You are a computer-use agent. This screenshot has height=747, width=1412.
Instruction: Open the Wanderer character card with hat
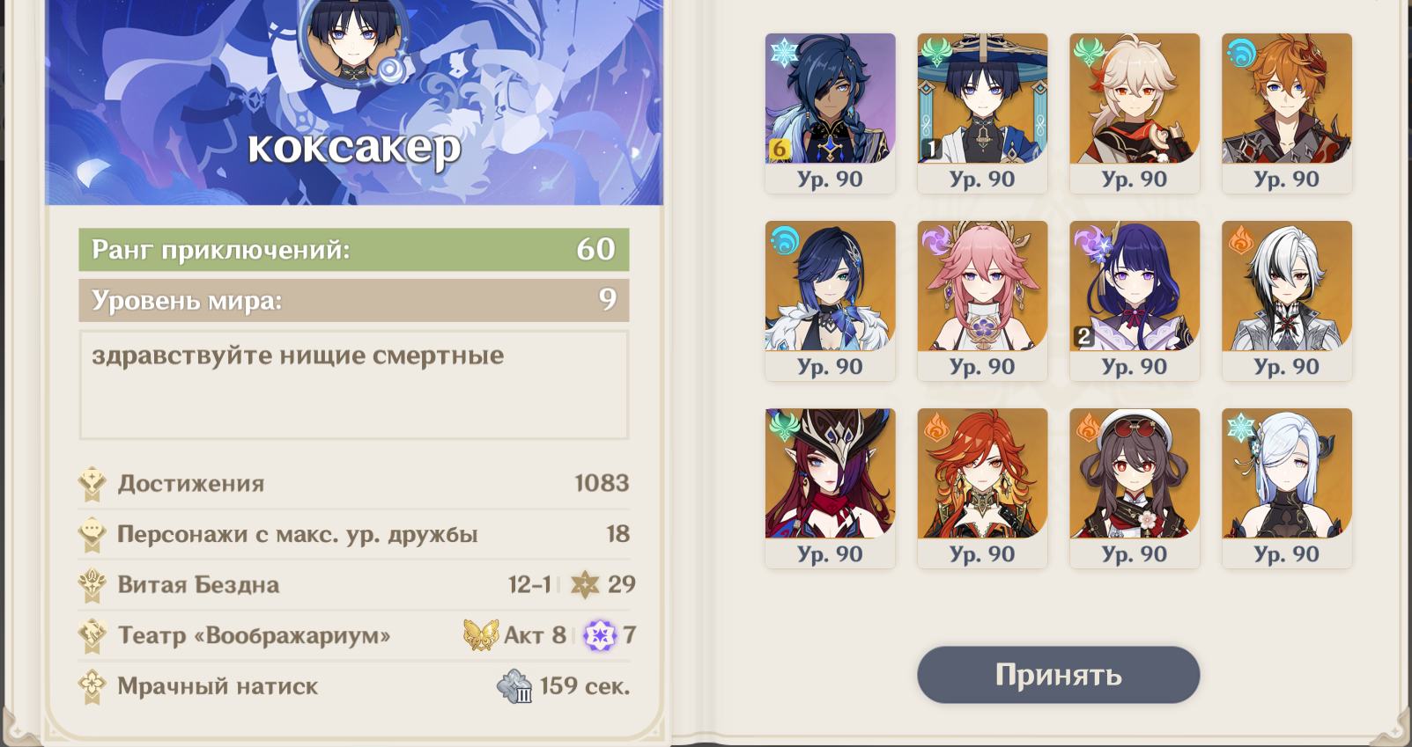point(982,113)
